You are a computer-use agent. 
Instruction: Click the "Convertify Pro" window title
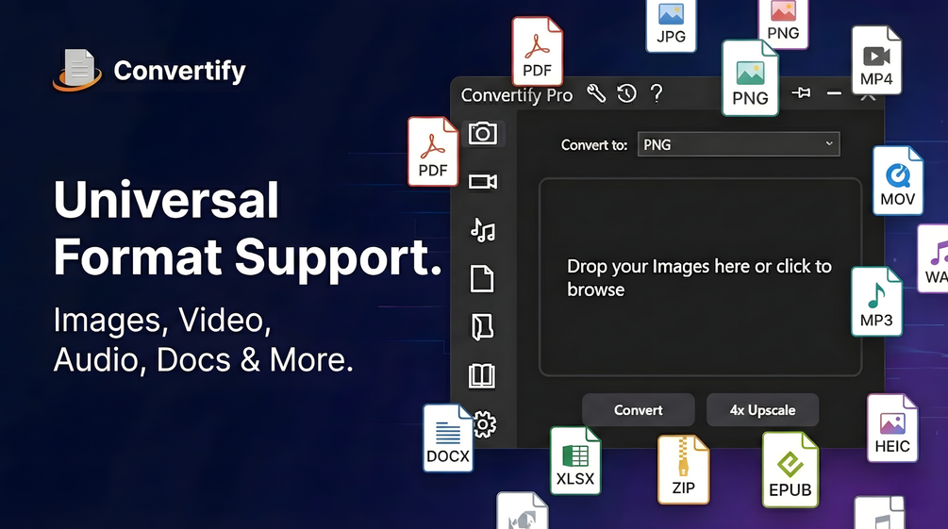pos(516,95)
